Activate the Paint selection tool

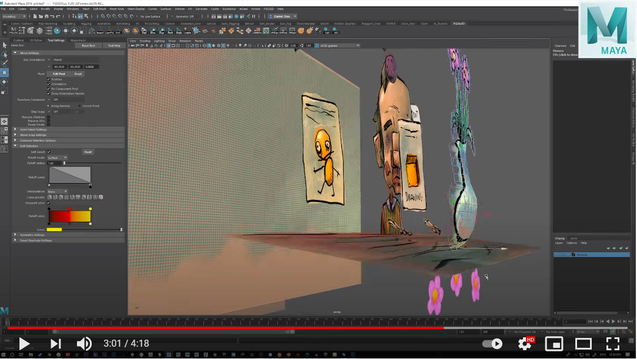click(x=5, y=63)
